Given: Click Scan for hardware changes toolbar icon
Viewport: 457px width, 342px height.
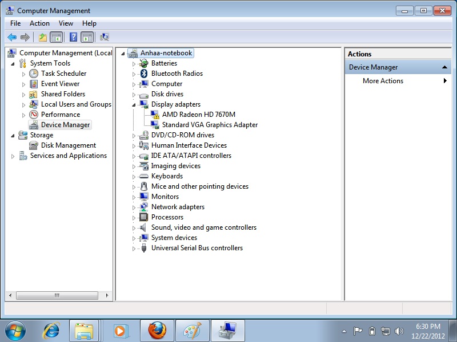Looking at the screenshot, I should click(105, 37).
